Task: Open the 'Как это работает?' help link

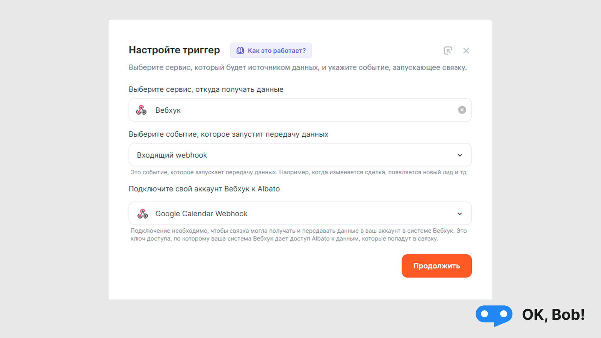Action: tap(277, 50)
